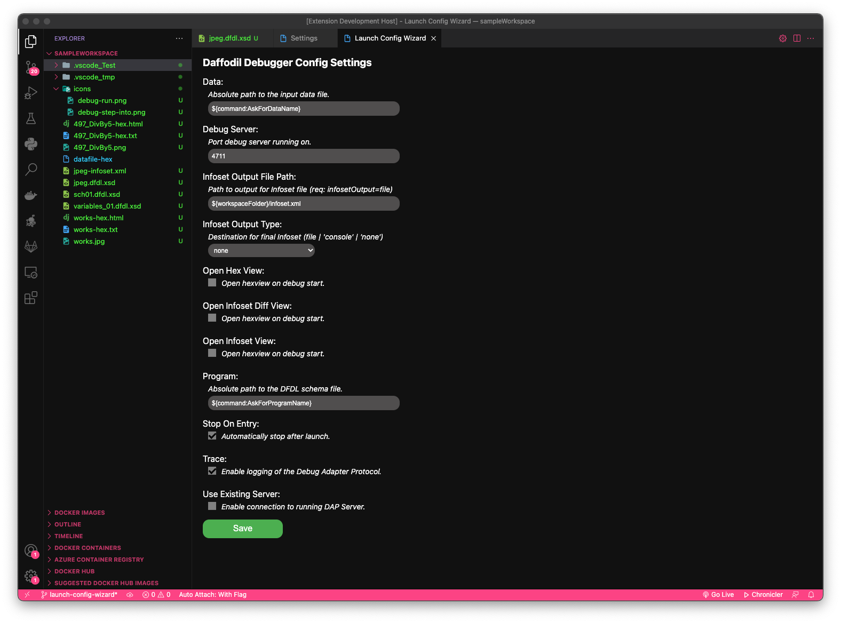Open debug-step-into.png file
The height and width of the screenshot is (623, 841).
tap(117, 112)
